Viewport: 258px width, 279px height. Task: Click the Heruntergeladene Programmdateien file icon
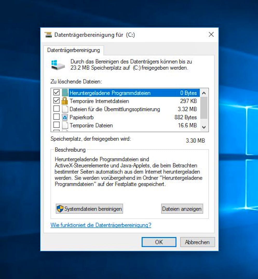click(65, 93)
